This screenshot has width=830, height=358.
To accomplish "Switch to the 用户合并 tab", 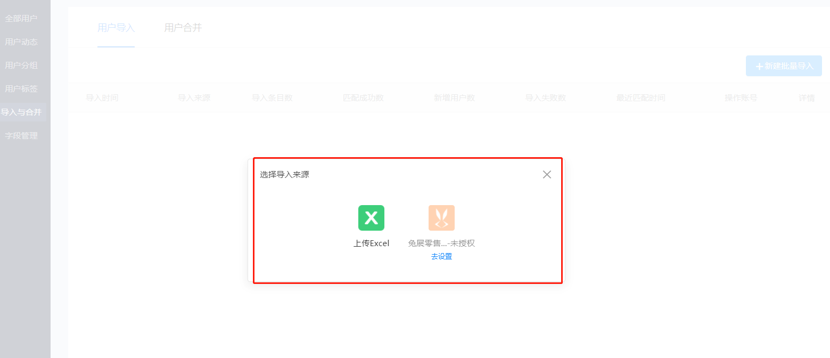I will pyautogui.click(x=183, y=28).
